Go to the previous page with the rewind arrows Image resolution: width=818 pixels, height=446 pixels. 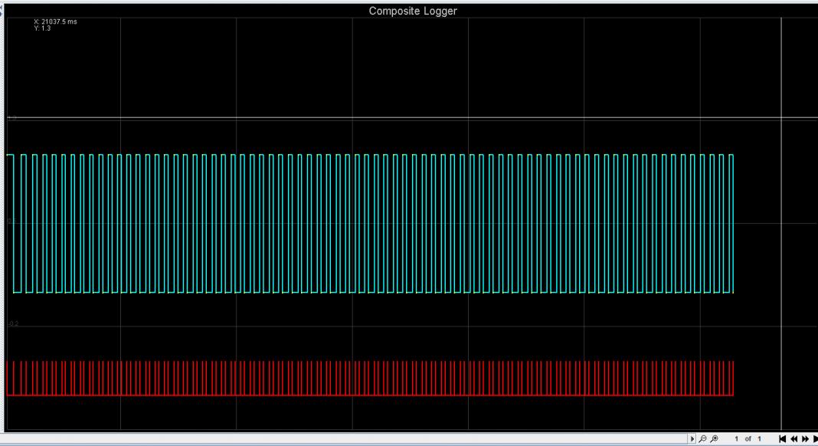[x=793, y=439]
